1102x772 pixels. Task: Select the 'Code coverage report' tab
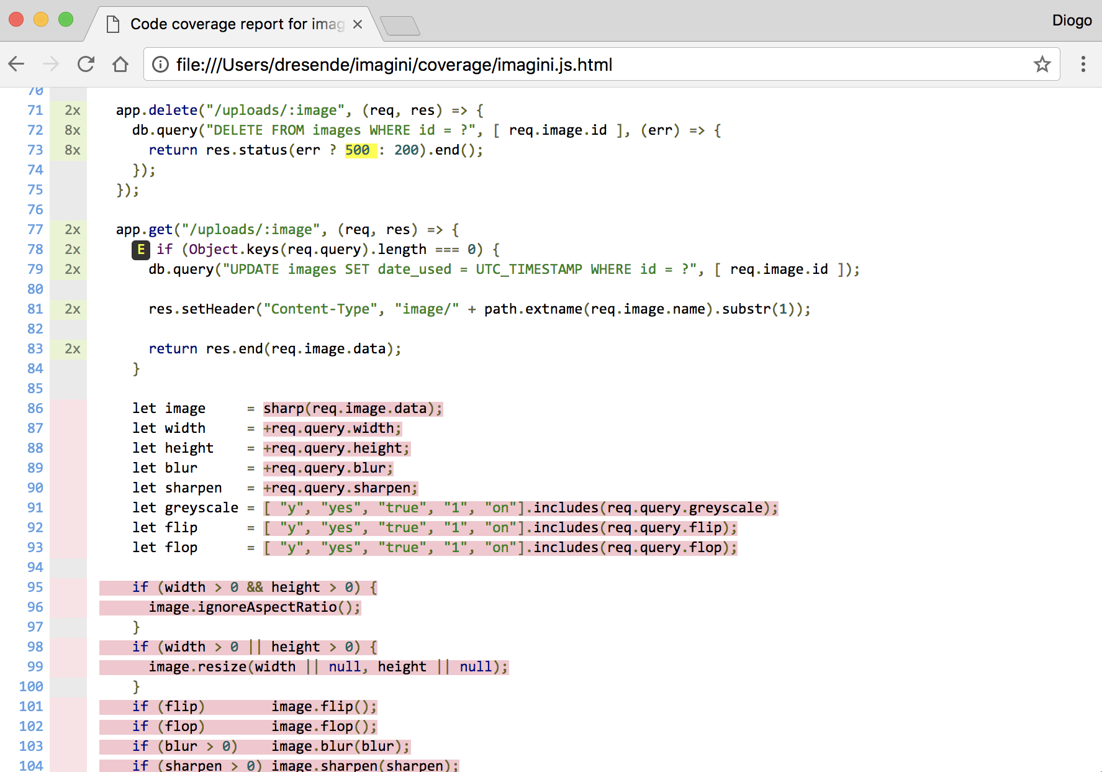coord(236,24)
